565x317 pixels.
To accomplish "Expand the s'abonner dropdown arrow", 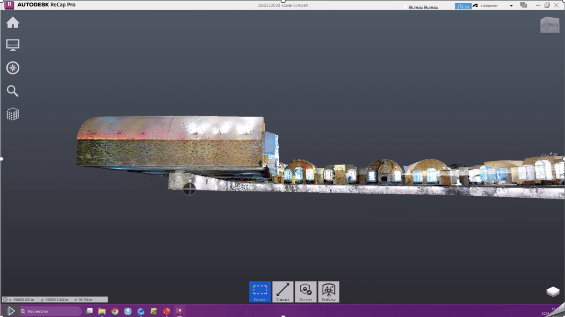I will (x=511, y=6).
